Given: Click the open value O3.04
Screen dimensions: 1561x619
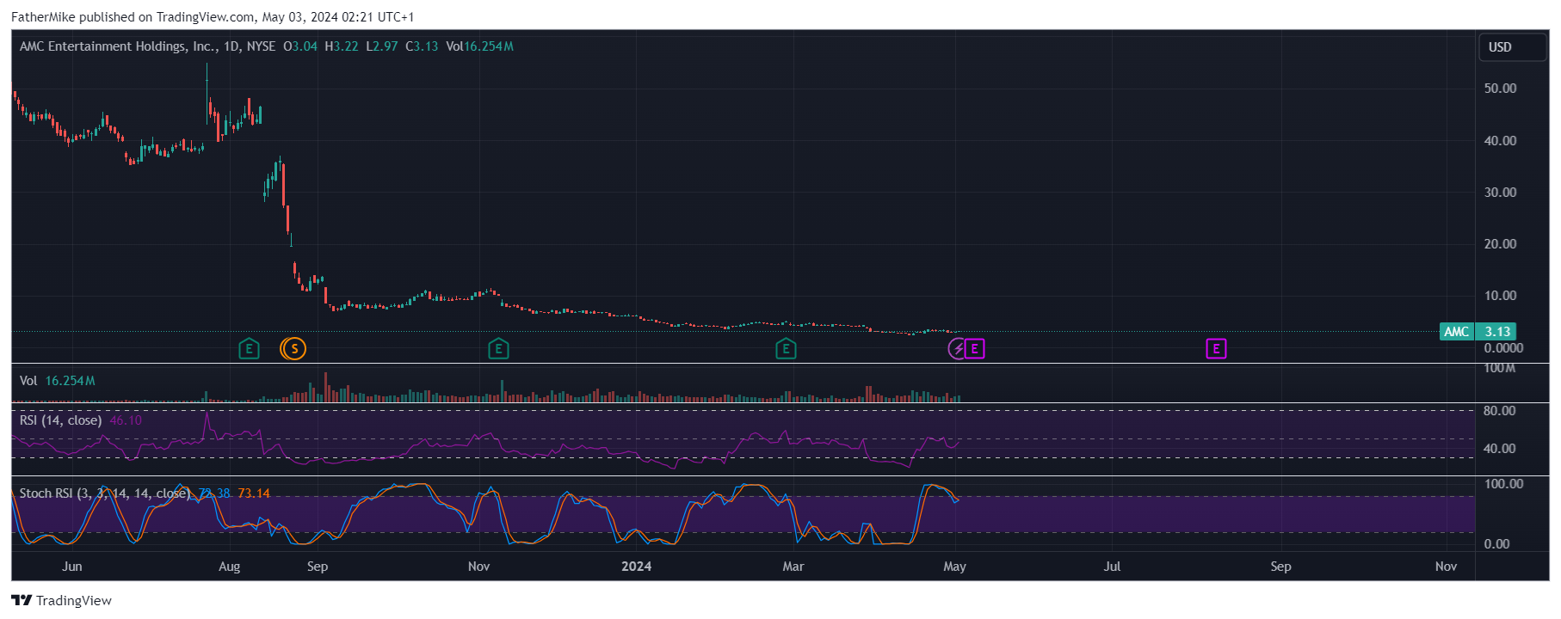Looking at the screenshot, I should (300, 46).
